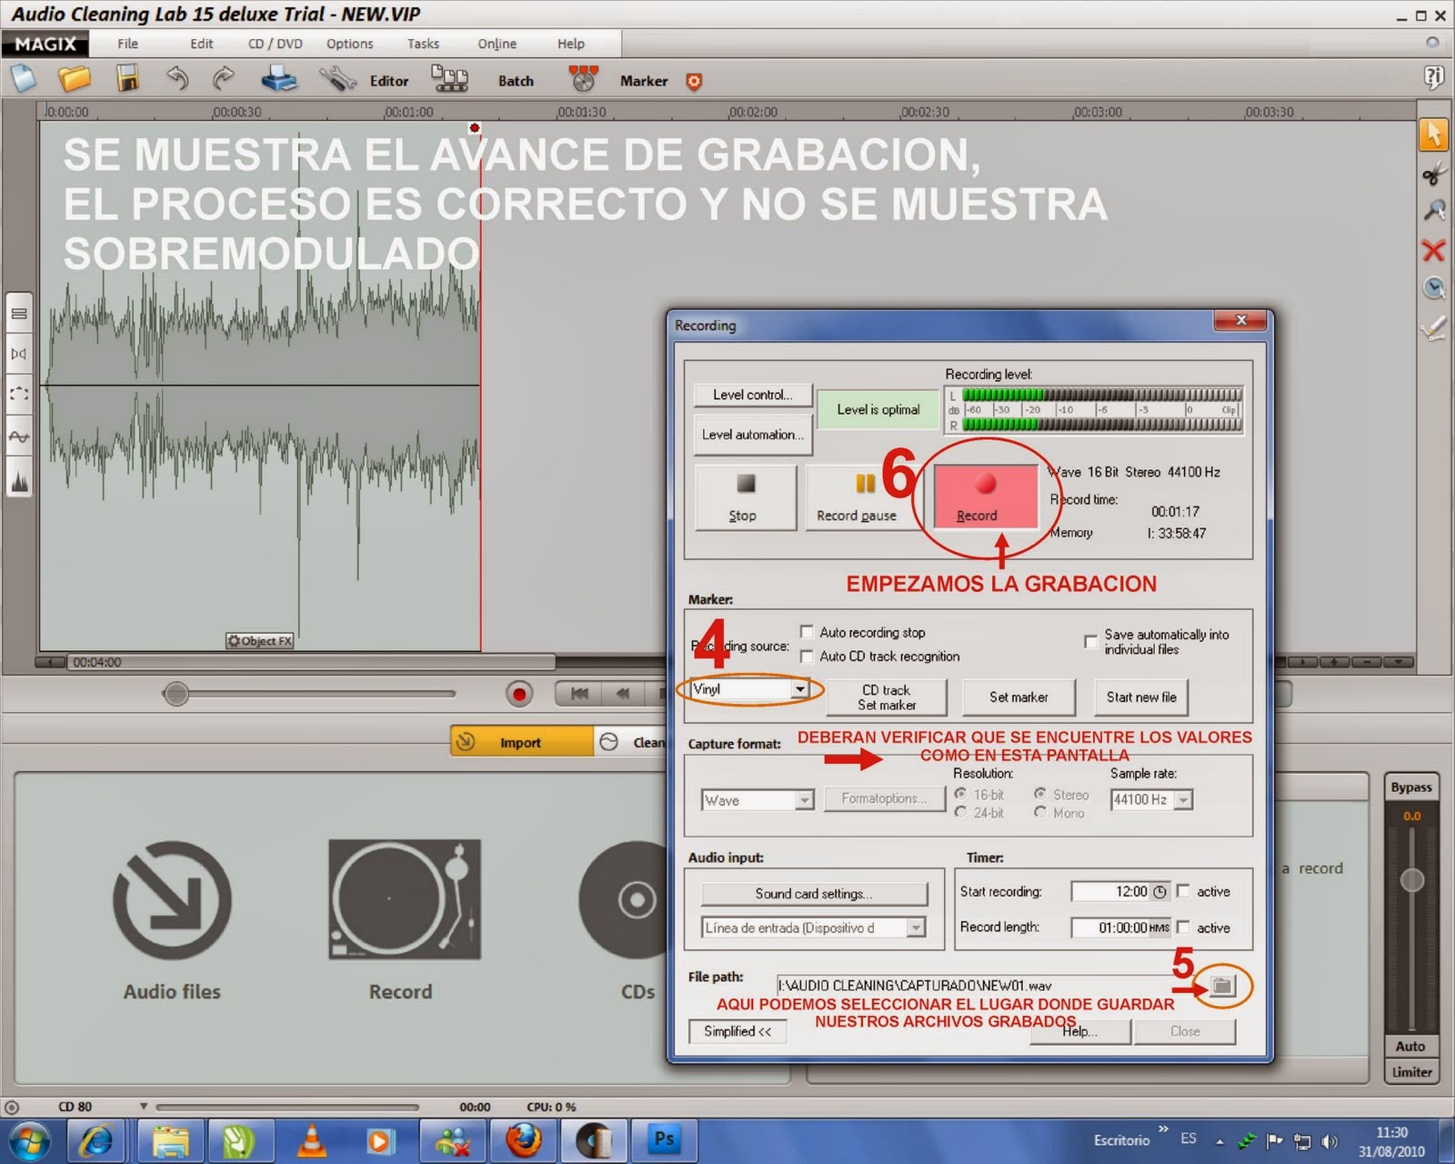Select Stereo radio button

(x=1039, y=794)
